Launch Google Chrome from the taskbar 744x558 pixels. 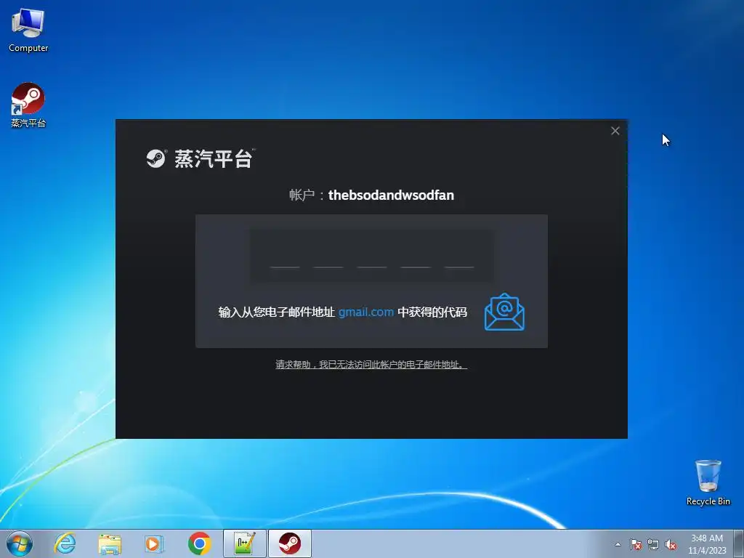point(199,543)
